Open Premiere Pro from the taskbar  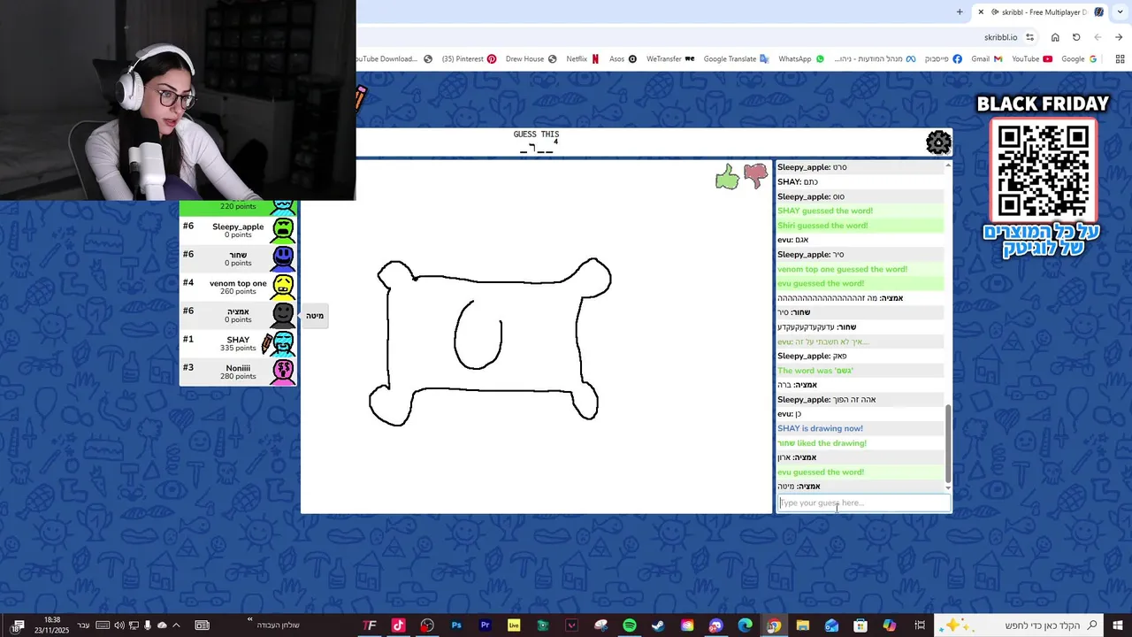coord(485,625)
